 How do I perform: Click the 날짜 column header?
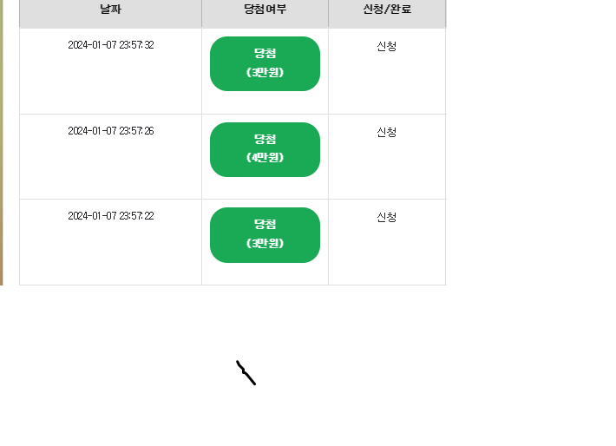[110, 10]
